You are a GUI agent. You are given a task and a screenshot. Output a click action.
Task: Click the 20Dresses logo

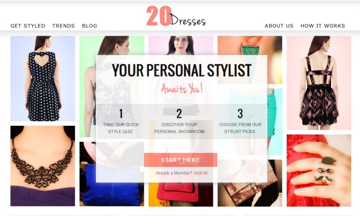pos(176,16)
